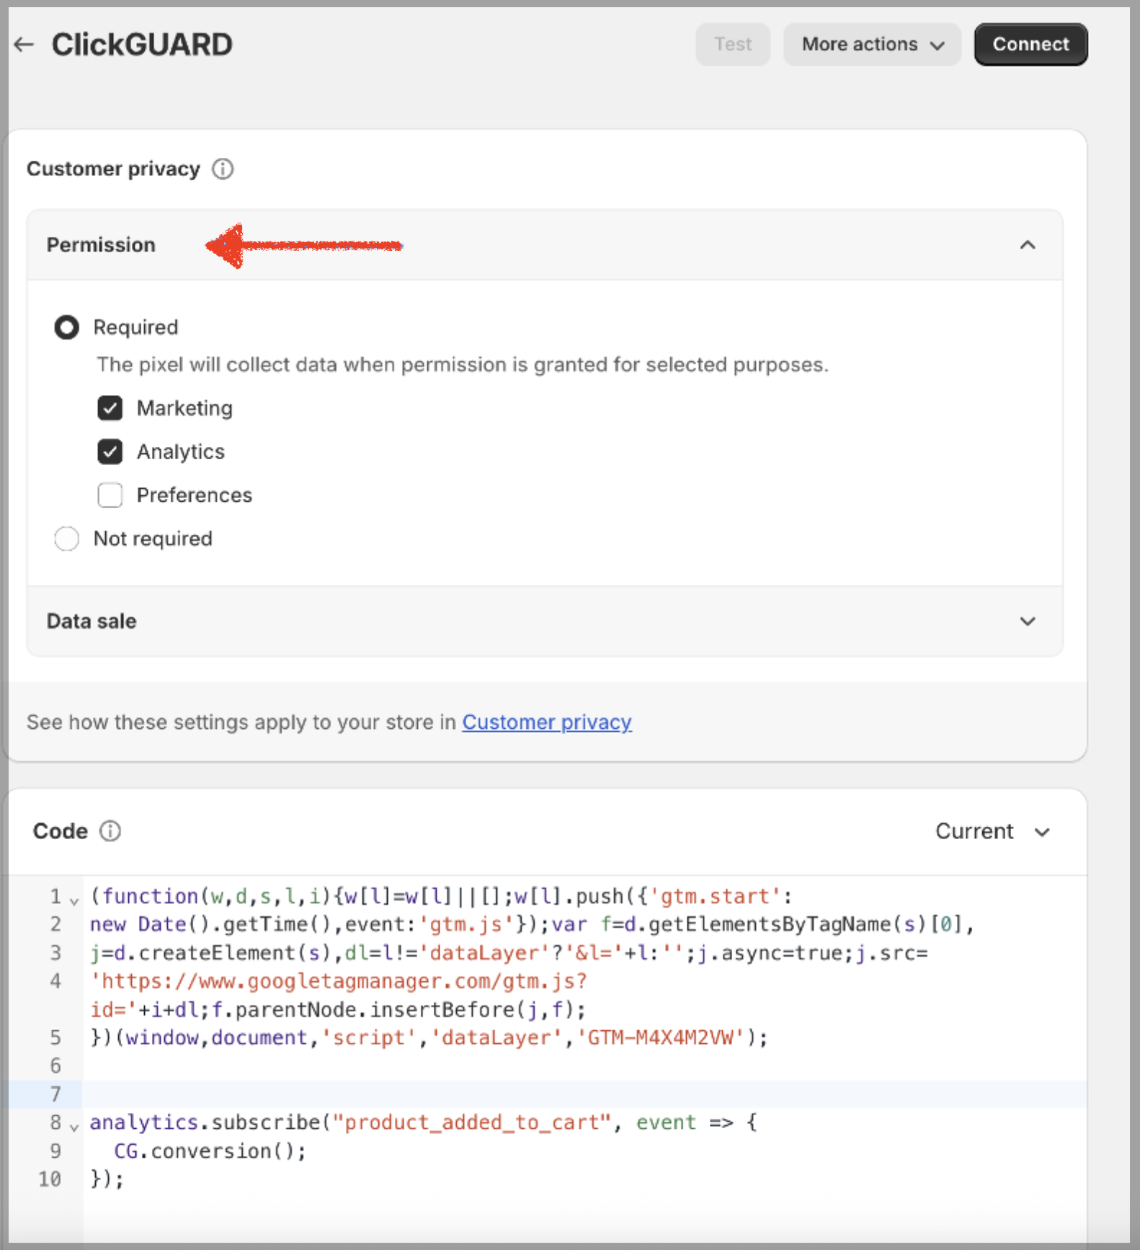Fold code block at line 1
This screenshot has height=1250, width=1140.
click(x=74, y=901)
